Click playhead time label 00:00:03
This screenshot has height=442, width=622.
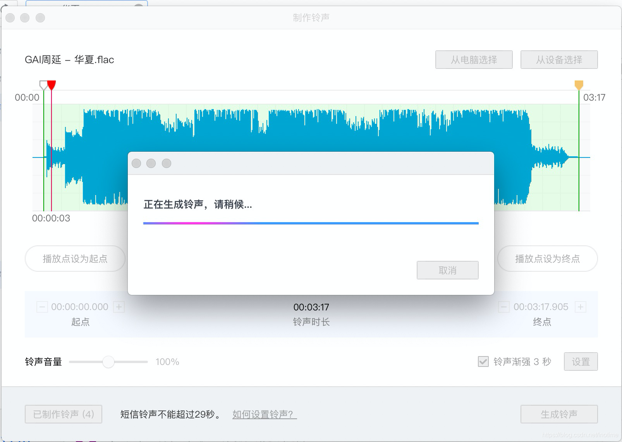(x=51, y=218)
